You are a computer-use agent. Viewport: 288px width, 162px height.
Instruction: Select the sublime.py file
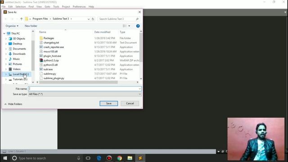click(x=49, y=74)
